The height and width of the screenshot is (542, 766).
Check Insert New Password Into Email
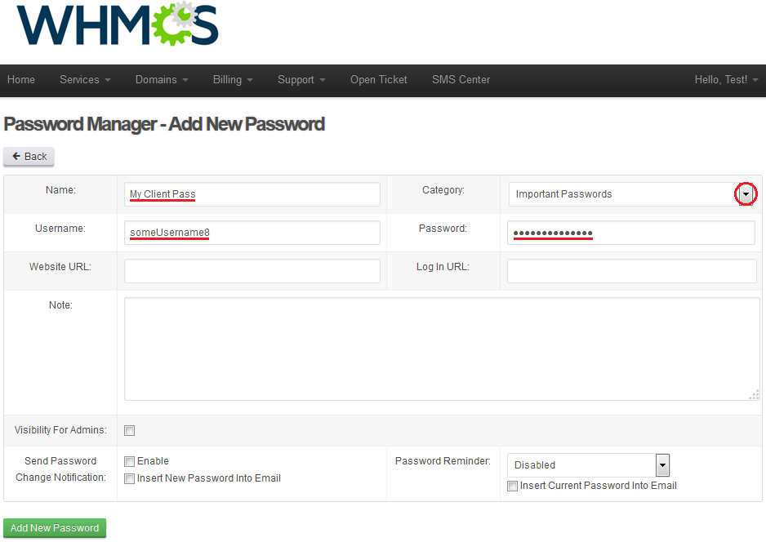(x=130, y=479)
